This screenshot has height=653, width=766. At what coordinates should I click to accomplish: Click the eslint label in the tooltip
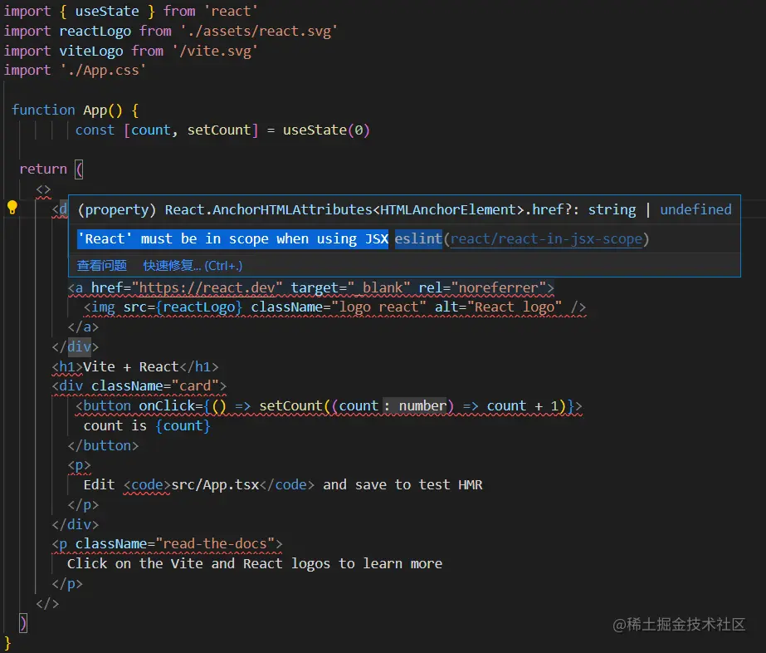(418, 238)
